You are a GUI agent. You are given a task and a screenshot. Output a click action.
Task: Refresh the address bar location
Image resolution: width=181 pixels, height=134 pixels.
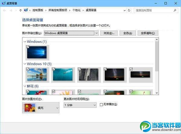pyautogui.click(x=129, y=11)
